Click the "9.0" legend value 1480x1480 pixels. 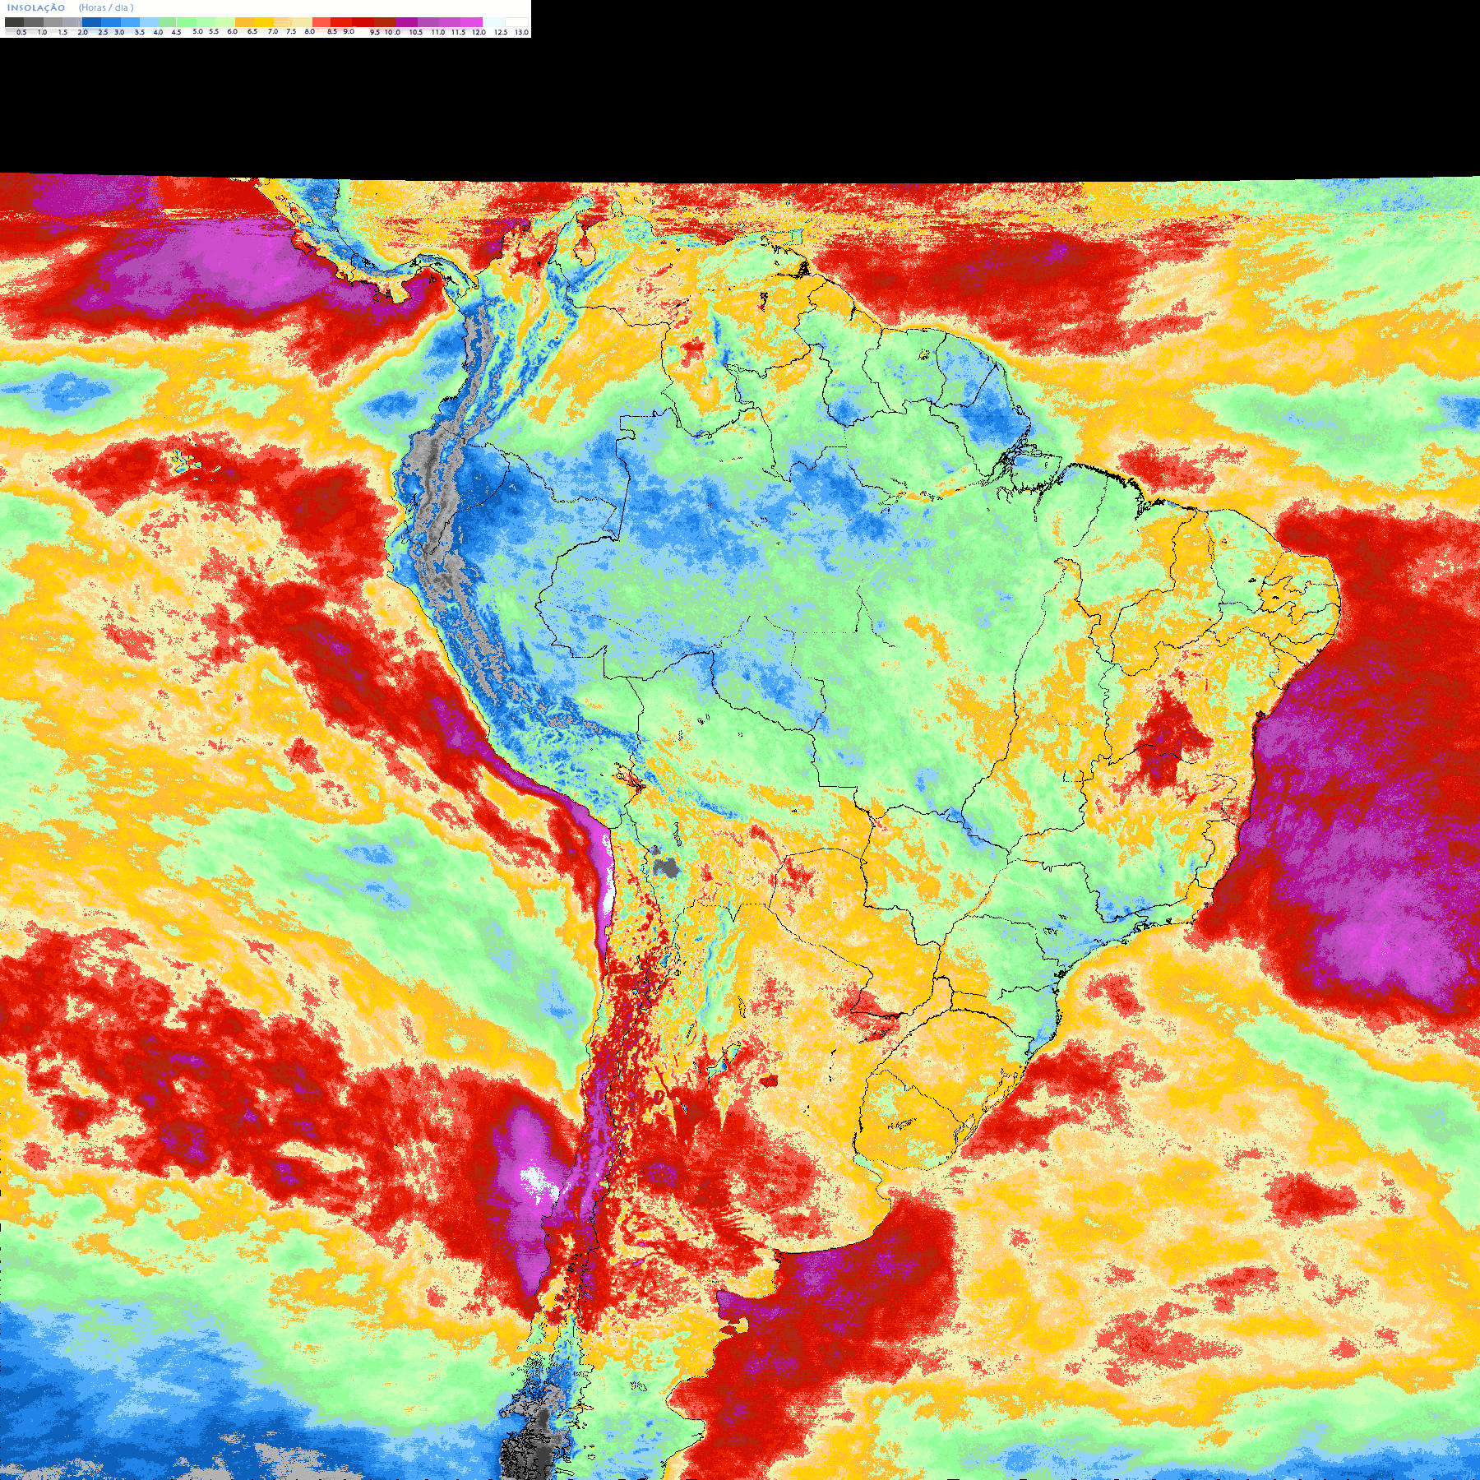click(x=349, y=31)
